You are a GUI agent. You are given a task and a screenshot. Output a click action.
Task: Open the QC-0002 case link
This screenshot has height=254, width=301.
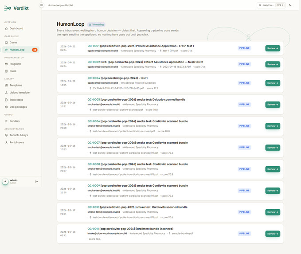click(94, 62)
